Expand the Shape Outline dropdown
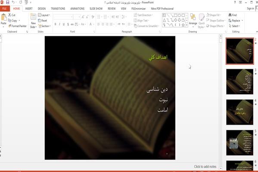Viewport: 258px width, 172px height. (x=216, y=20)
